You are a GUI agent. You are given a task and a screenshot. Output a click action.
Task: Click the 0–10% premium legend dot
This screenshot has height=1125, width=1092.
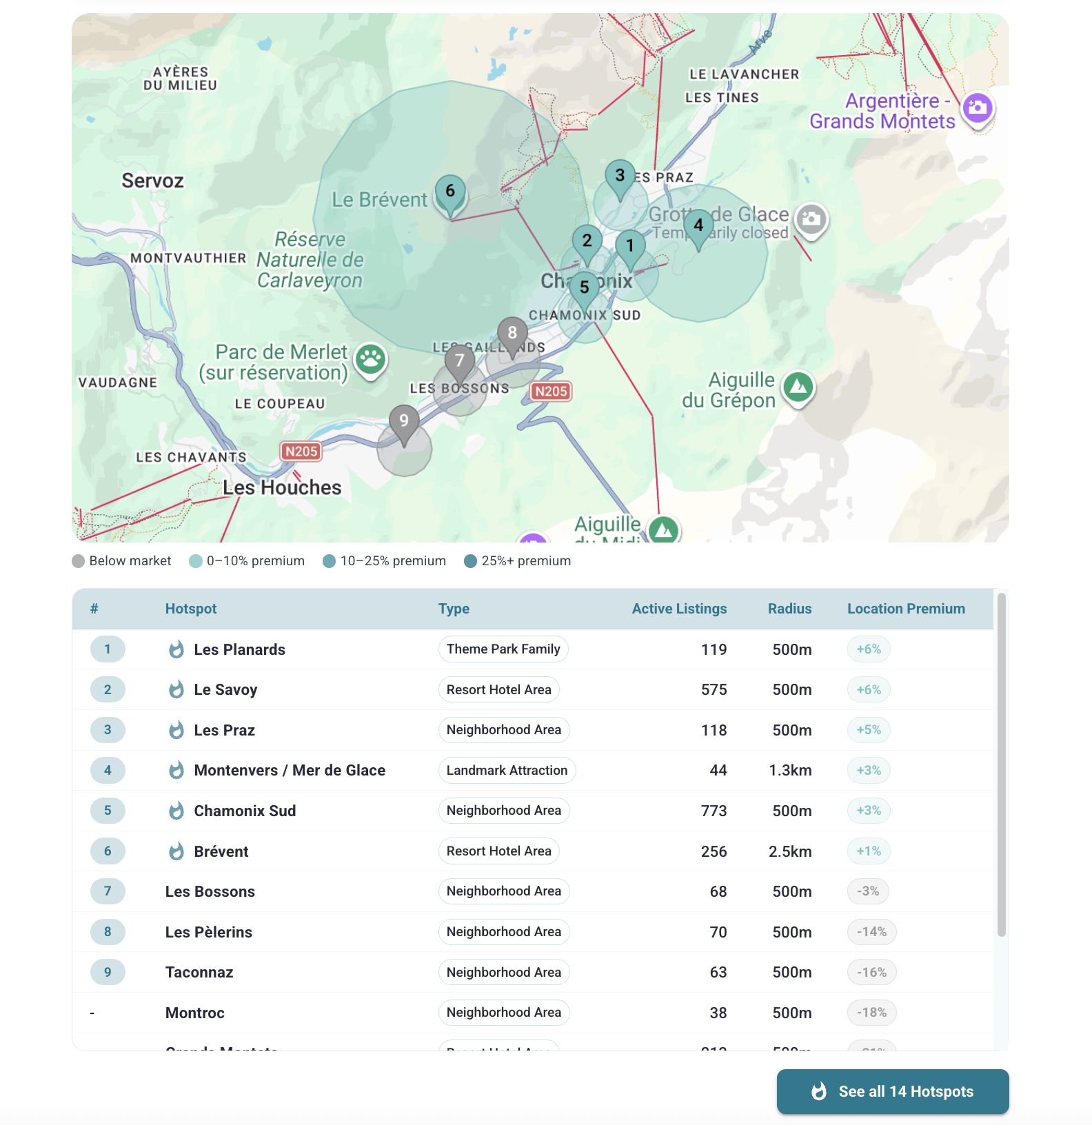[196, 561]
